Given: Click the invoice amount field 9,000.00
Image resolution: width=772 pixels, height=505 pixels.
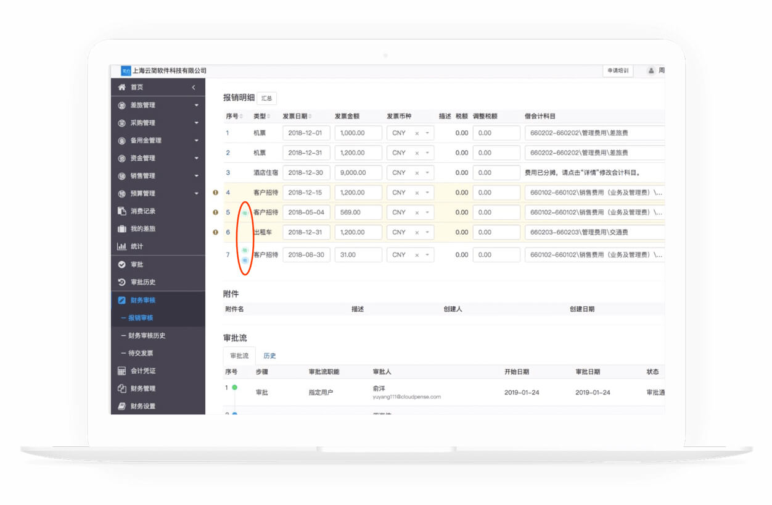Looking at the screenshot, I should click(358, 173).
